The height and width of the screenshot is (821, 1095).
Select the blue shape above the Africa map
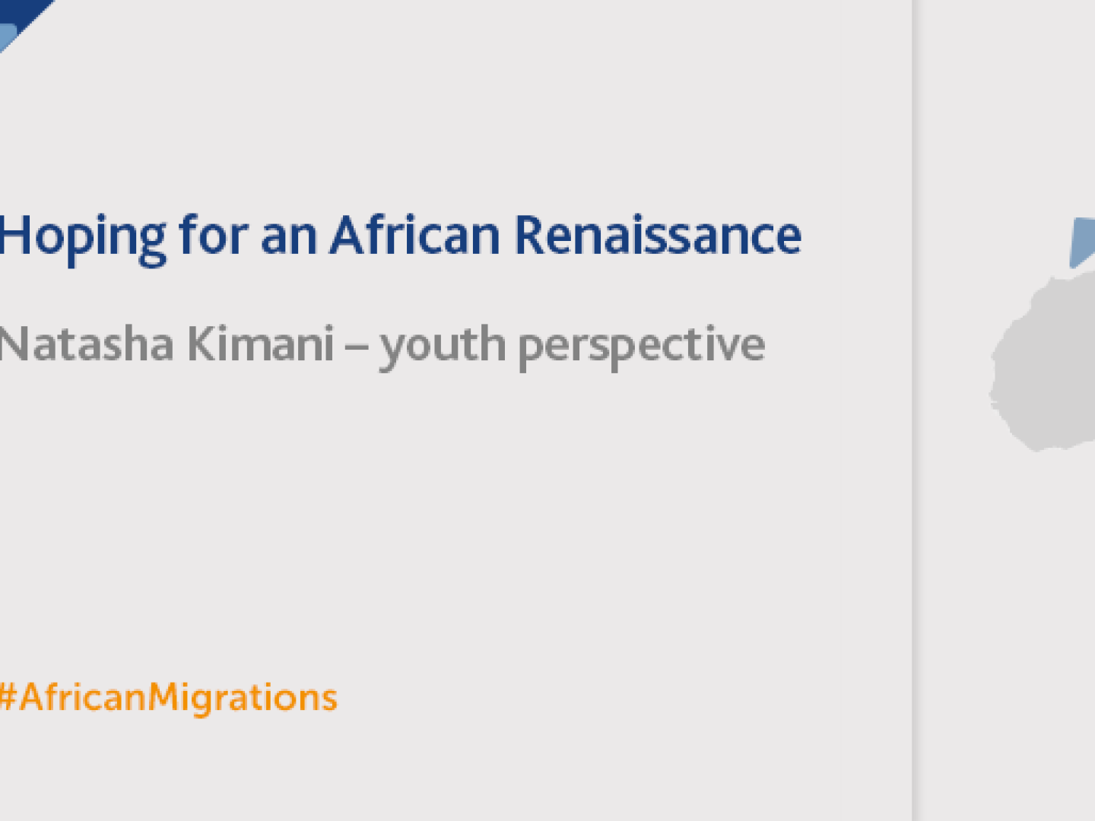tap(1082, 242)
